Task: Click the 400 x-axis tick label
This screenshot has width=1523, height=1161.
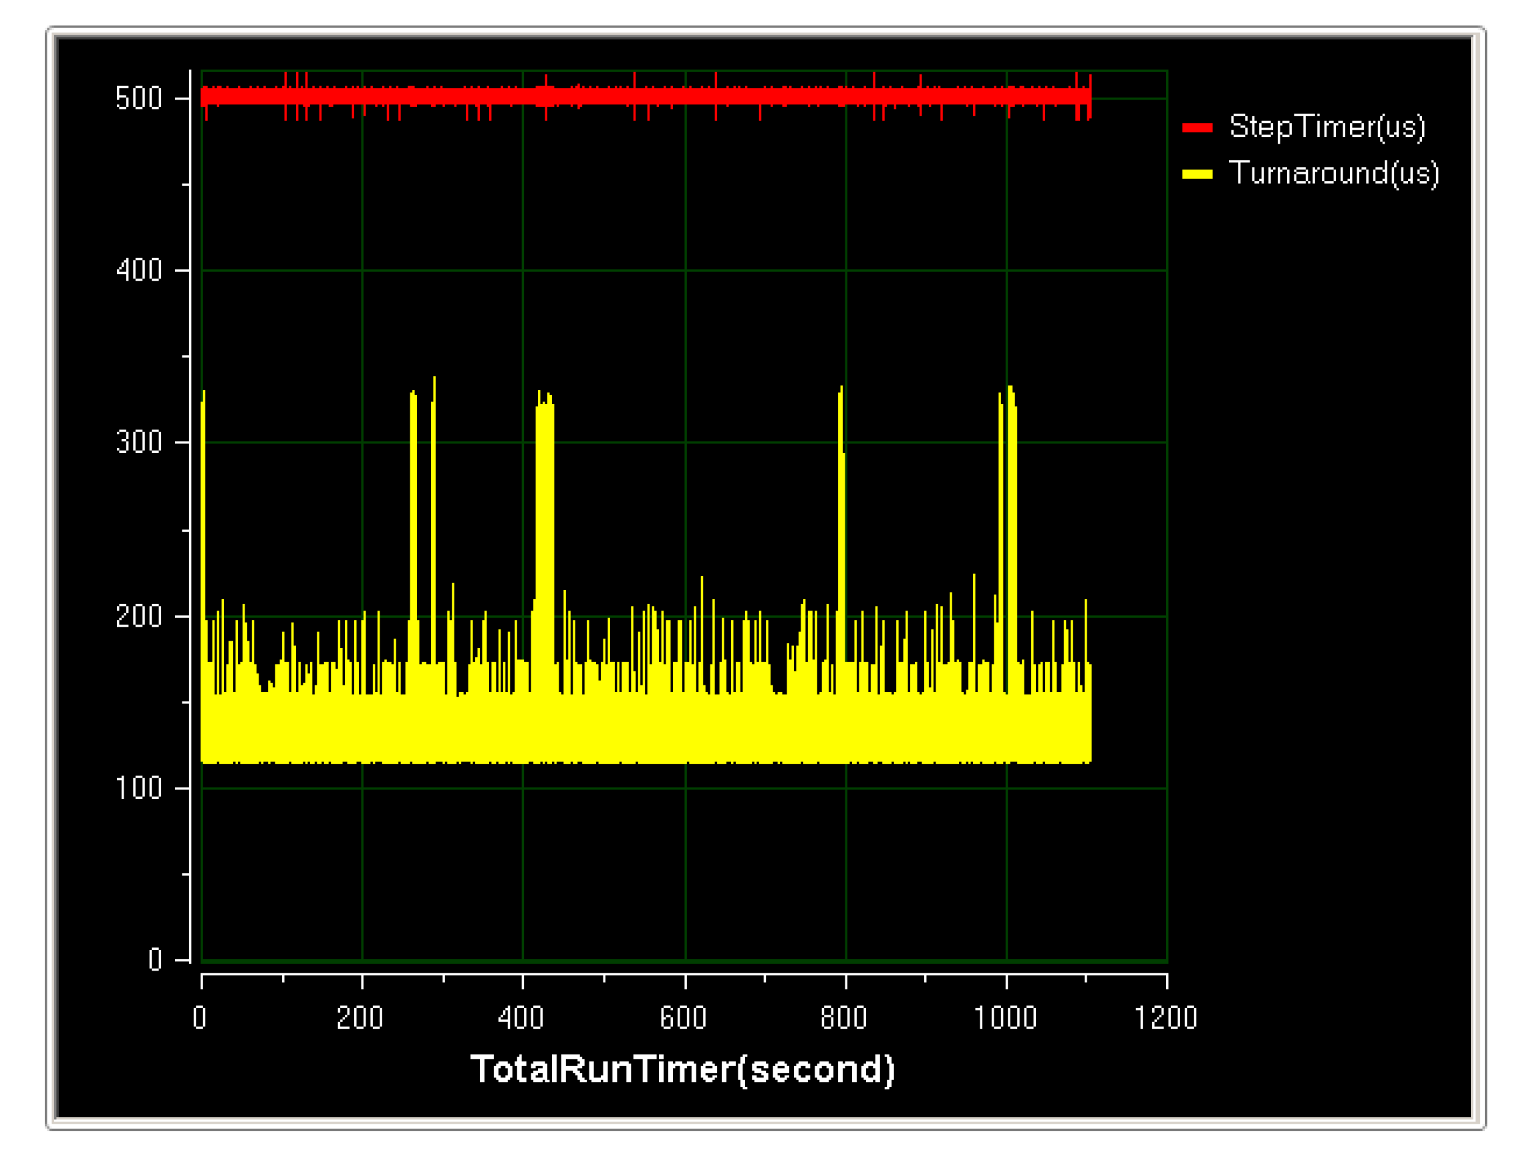Action: [521, 1019]
